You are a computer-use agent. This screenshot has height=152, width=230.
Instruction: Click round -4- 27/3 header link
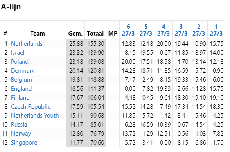pyautogui.click(x=164, y=30)
